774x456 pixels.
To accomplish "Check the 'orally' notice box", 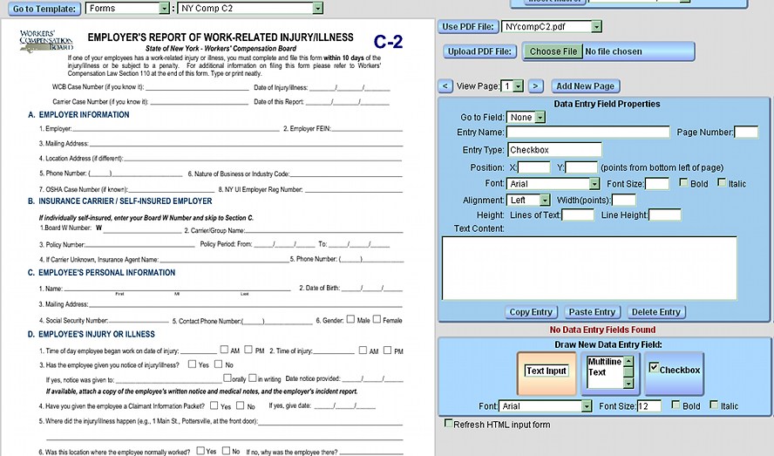I will click(x=227, y=378).
